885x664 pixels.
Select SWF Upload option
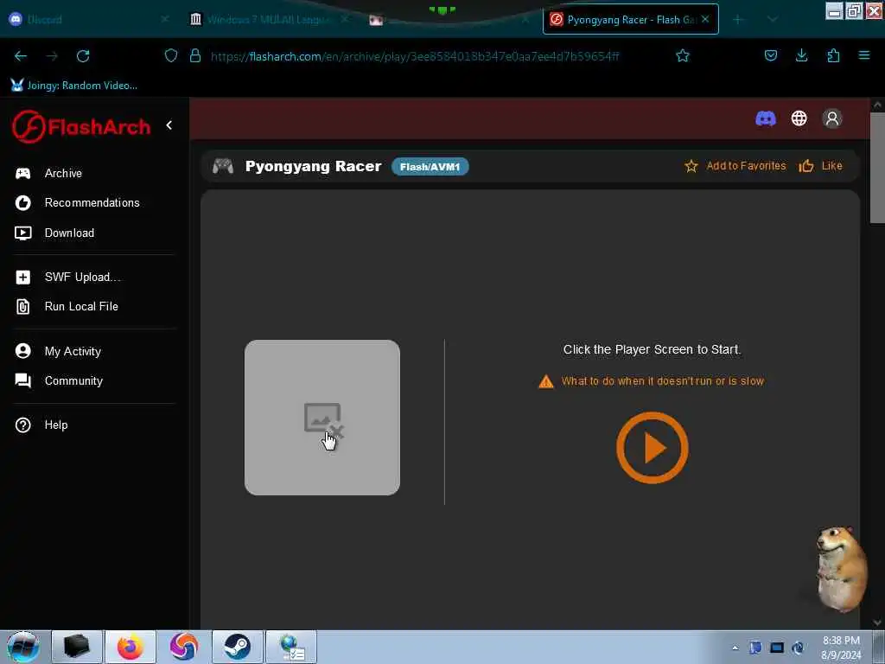[82, 277]
